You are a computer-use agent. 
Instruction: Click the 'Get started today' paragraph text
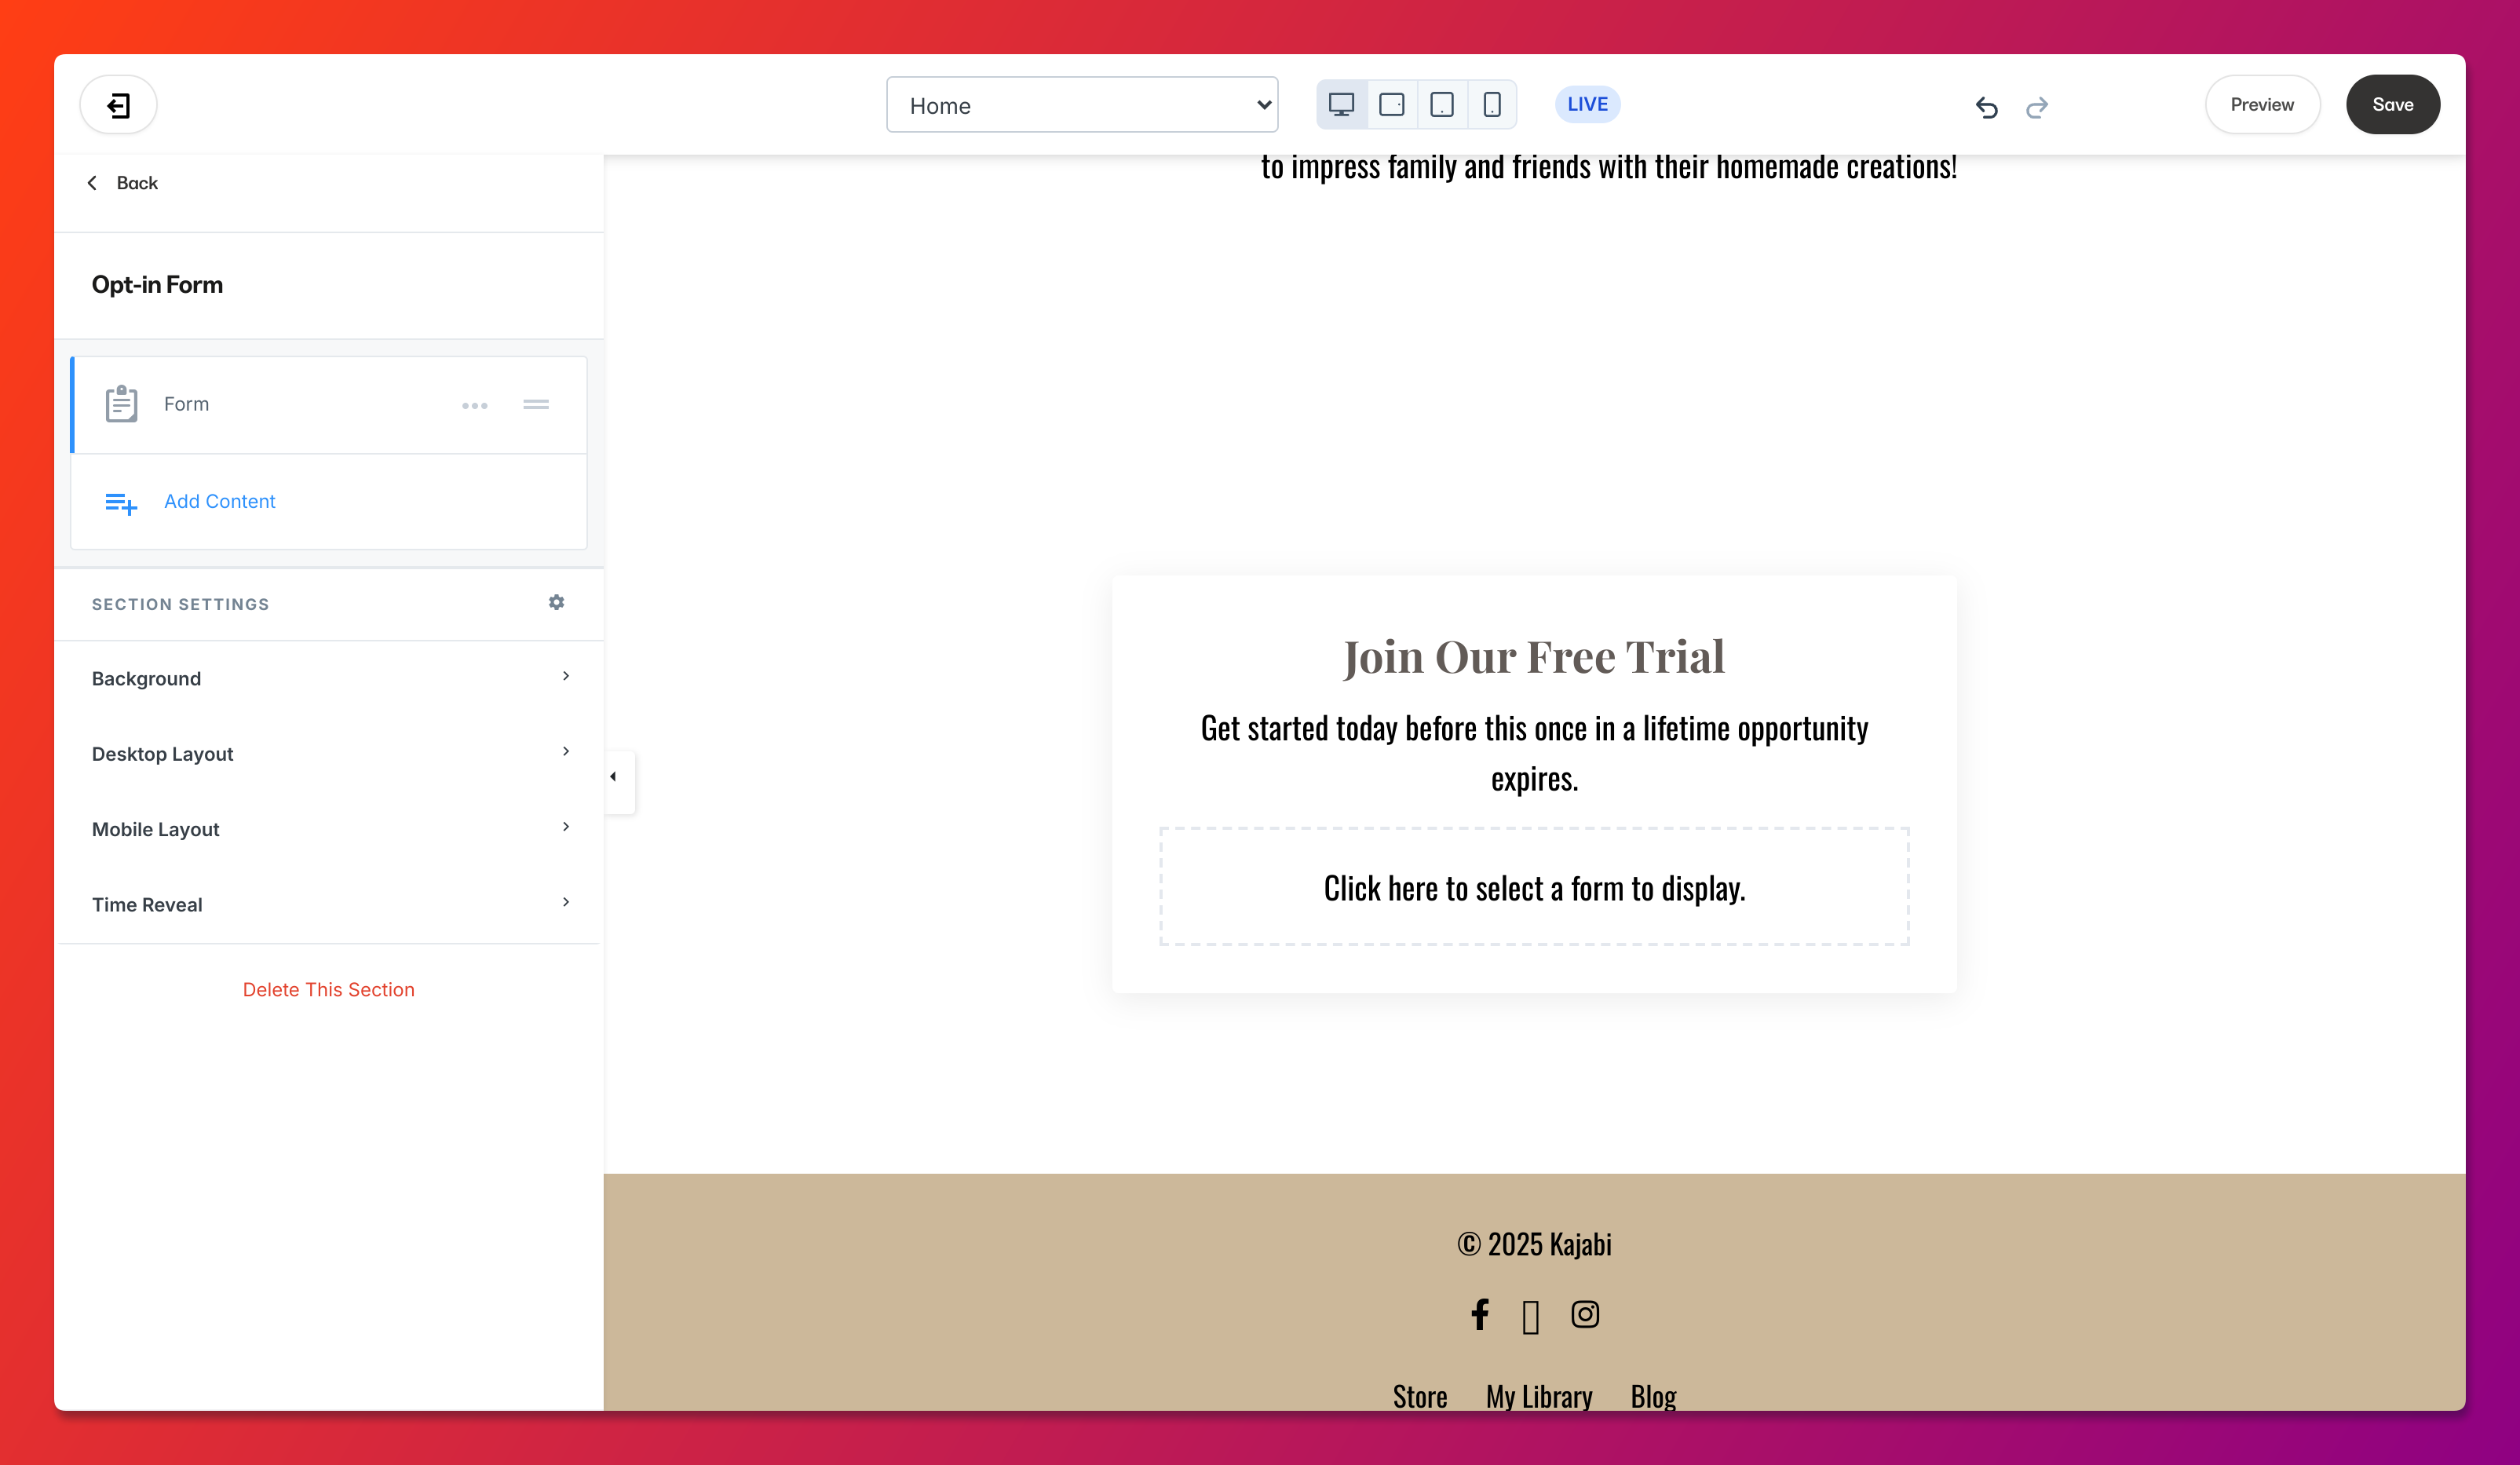[x=1534, y=753]
